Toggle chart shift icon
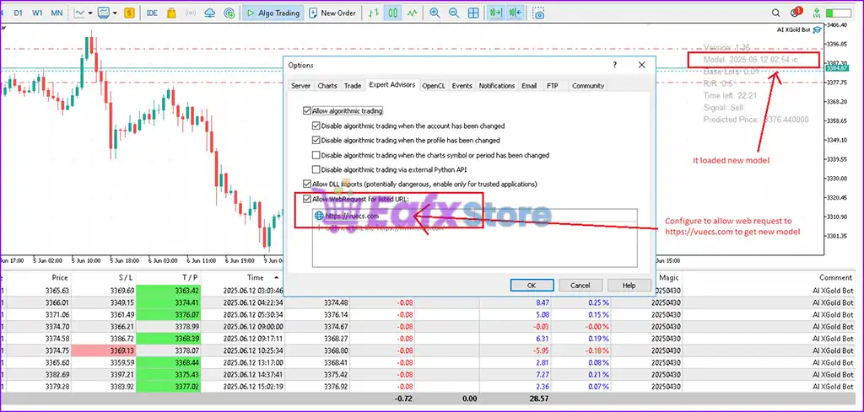Image resolution: width=864 pixels, height=412 pixels. pyautogui.click(x=516, y=13)
